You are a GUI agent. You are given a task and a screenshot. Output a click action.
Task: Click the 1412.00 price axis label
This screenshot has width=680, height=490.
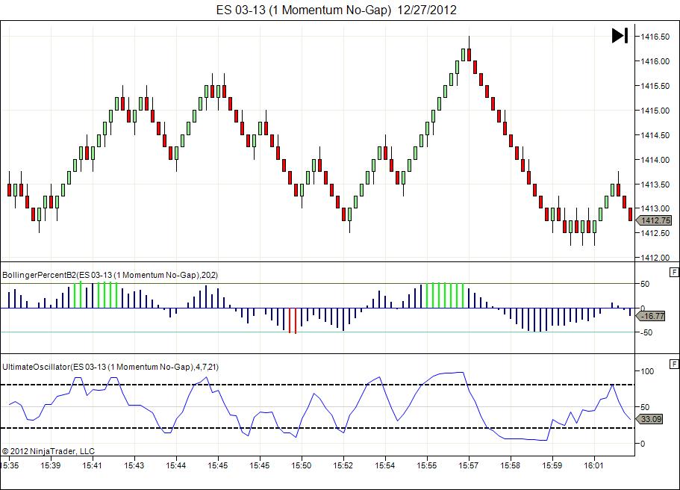click(655, 258)
